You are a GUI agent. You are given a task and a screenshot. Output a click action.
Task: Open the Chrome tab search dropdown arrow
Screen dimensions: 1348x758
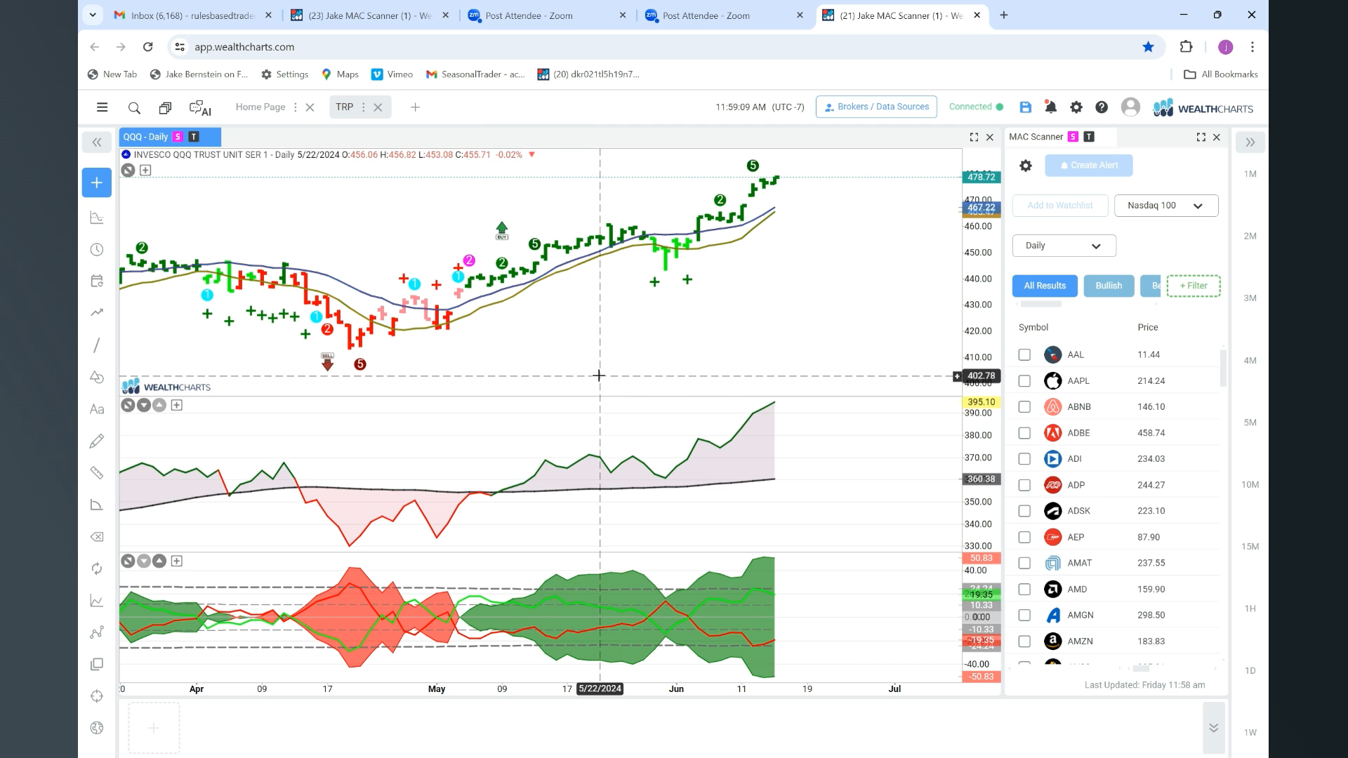(x=93, y=15)
